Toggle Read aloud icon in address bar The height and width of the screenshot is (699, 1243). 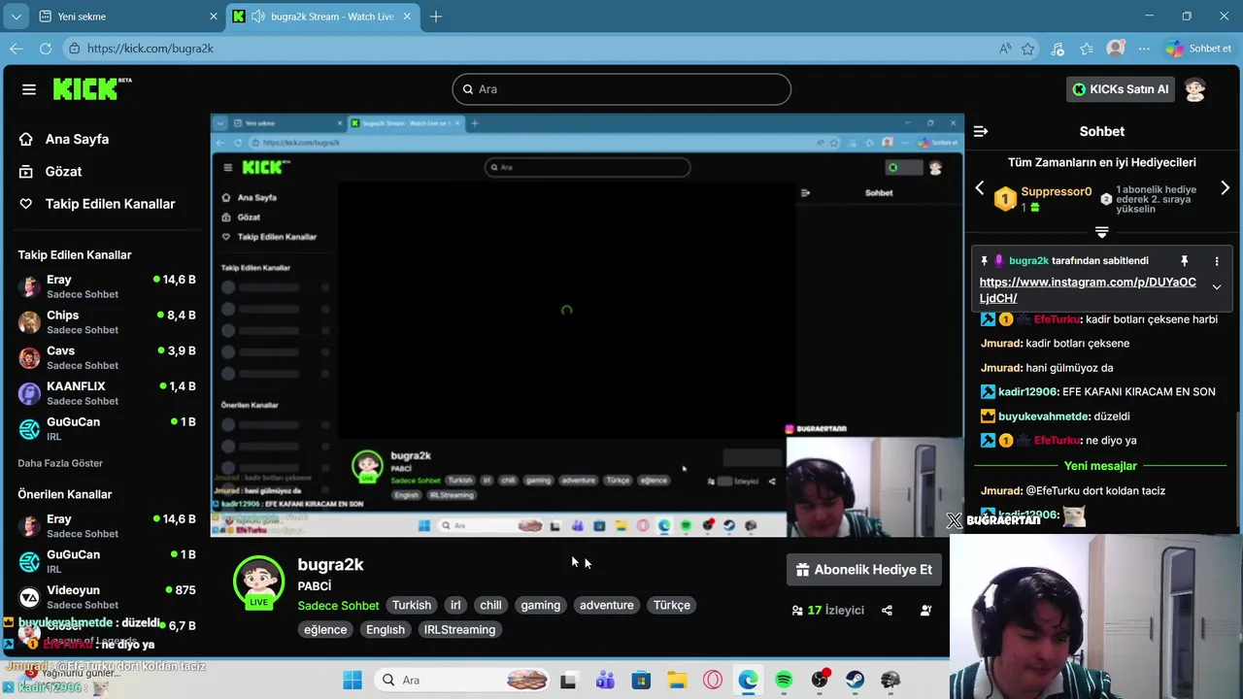pyautogui.click(x=1005, y=49)
